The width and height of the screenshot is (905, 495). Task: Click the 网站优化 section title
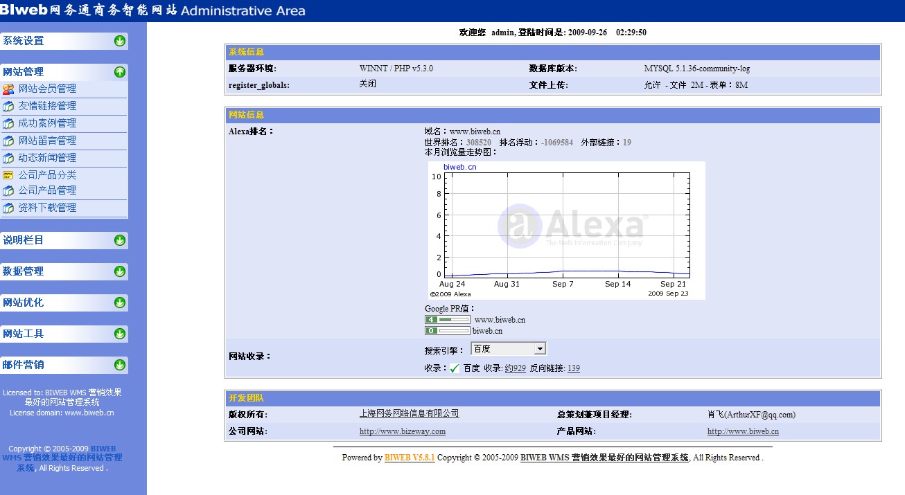[23, 303]
